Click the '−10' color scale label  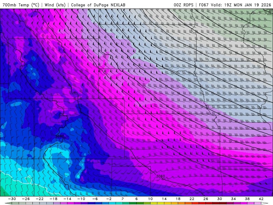pyautogui.click(x=81, y=199)
